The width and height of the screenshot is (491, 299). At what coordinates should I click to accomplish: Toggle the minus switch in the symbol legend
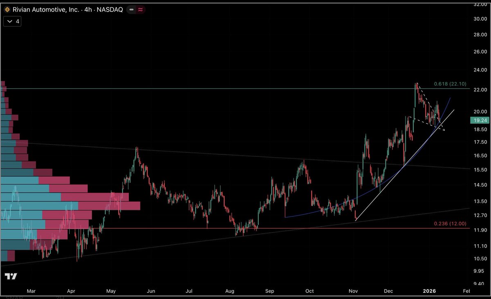pyautogui.click(x=131, y=9)
